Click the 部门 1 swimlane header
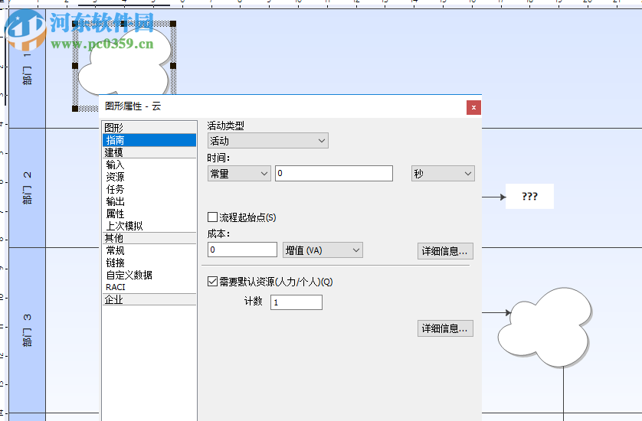 point(27,69)
